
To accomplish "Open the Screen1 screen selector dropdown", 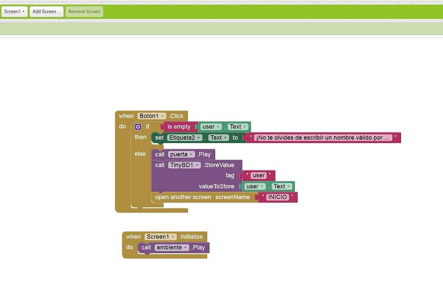I will click(x=14, y=12).
